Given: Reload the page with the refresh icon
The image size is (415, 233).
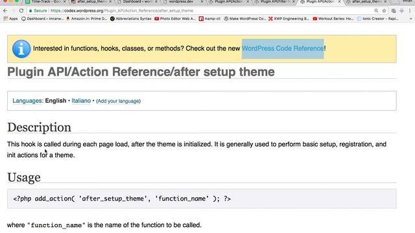Looking at the screenshot, I should (x=21, y=11).
